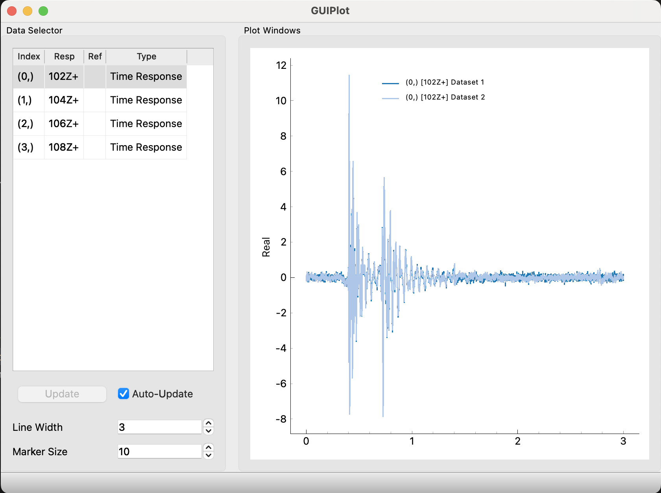The image size is (661, 493).
Task: Select the (1,) index cell
Action: pos(29,100)
